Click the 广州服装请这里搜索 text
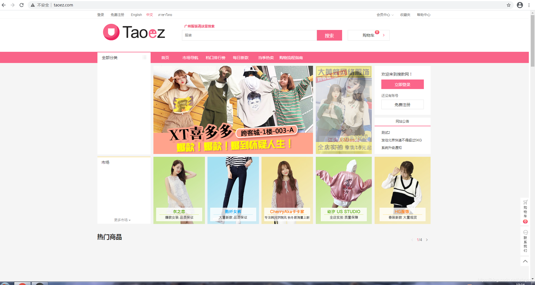 (199, 26)
